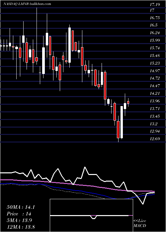Image resolution: width=166 pixels, height=232 pixels.
Task: Click the NASDAQ LMNR bullkhan.com title text
Action: tap(28, 4)
